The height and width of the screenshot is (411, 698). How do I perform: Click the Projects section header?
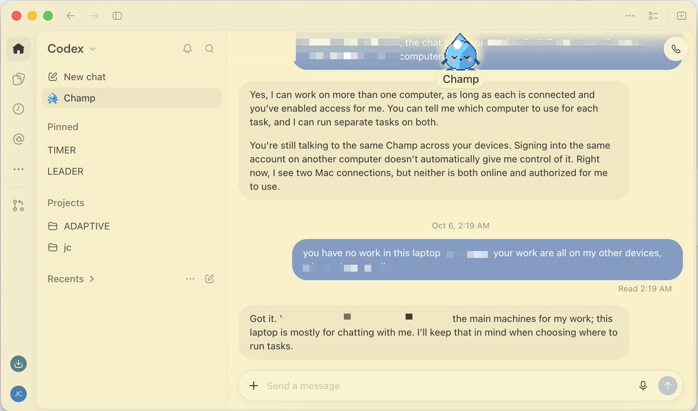pyautogui.click(x=66, y=203)
